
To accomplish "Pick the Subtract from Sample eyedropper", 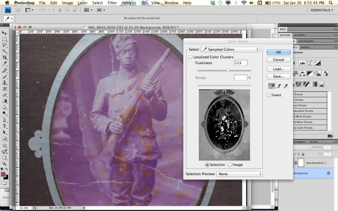I will pyautogui.click(x=286, y=86).
